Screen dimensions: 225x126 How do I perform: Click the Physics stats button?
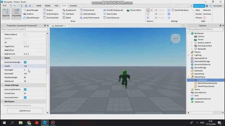tap(199, 18)
